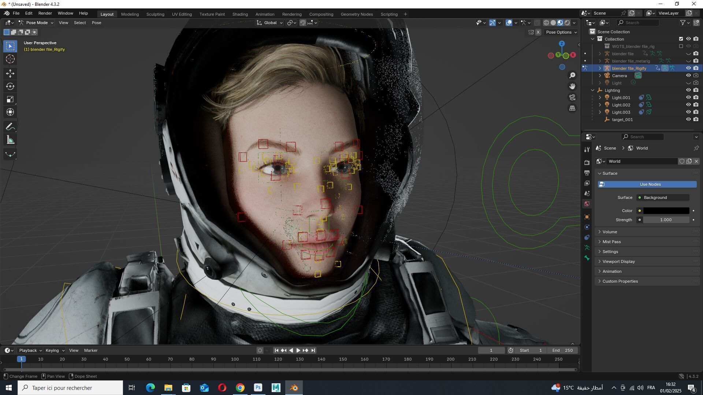Switch perspective/orthographic grid icon
703x395 pixels.
tap(572, 108)
